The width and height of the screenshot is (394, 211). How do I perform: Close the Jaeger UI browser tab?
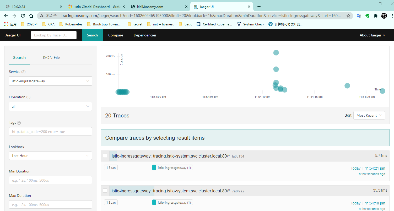pos(249,7)
